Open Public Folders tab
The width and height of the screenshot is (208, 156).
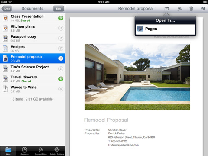(57, 151)
